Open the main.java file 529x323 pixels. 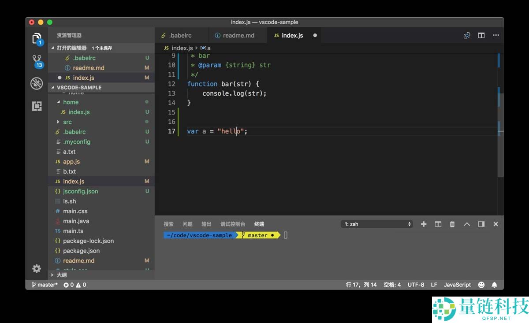coord(101,221)
